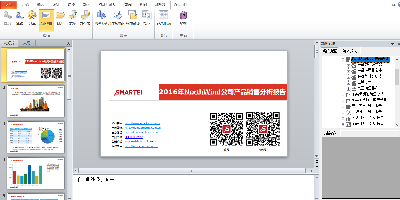
Task: Collapse the NorthWind公司产品销售 tree node
Action: (x=343, y=60)
